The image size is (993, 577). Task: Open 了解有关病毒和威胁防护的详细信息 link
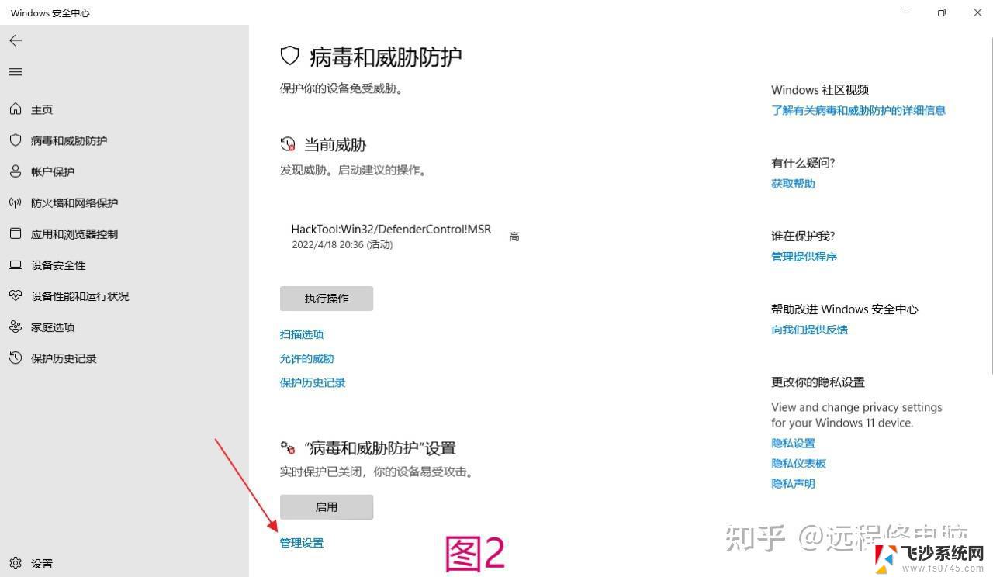click(858, 110)
